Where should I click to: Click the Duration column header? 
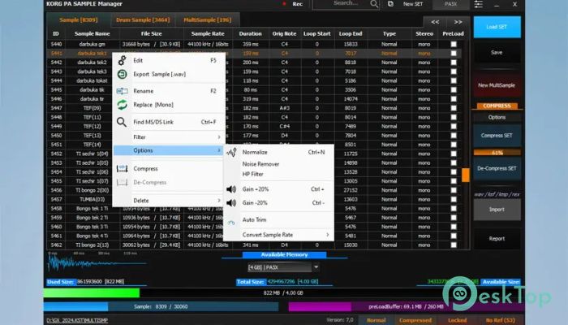click(250, 34)
